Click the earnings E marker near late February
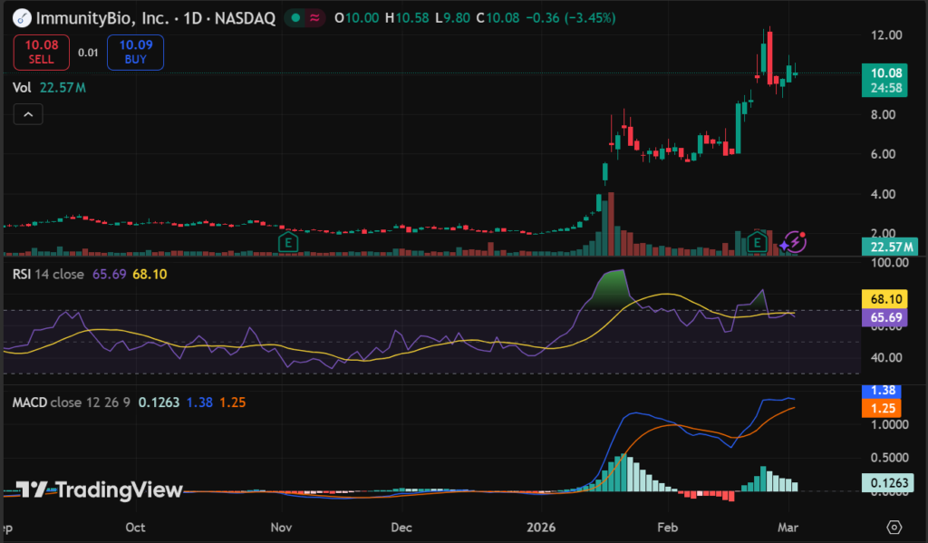The image size is (928, 543). [x=759, y=241]
